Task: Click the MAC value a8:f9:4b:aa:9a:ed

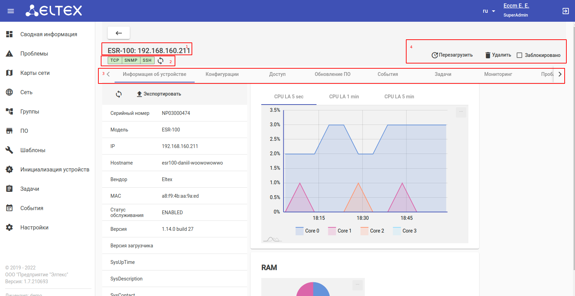Action: 180,196
